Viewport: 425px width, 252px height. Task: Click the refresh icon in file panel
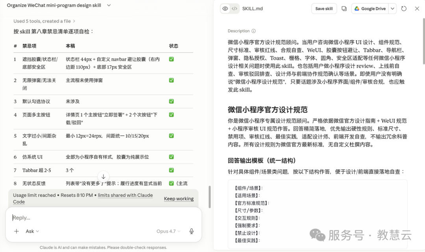[x=404, y=9]
